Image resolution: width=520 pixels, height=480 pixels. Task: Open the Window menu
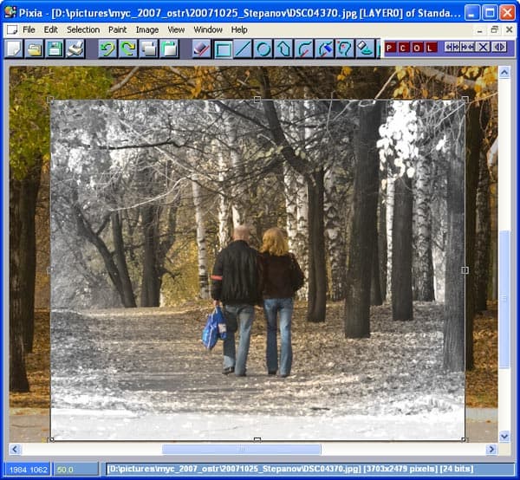point(208,29)
